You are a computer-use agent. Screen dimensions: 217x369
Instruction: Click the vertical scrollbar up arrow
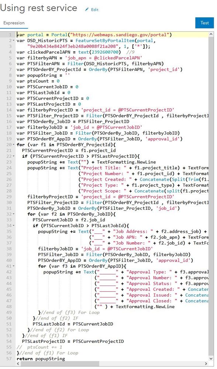click(x=211, y=34)
